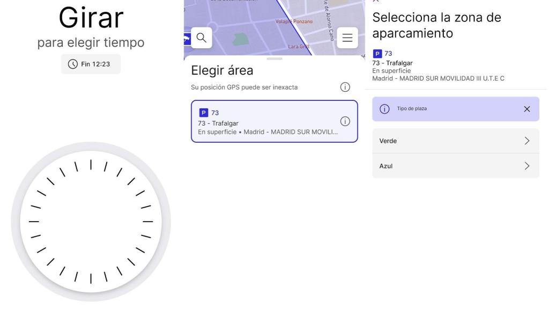Screen dimensions: 549x309
Task: Expand the Azul option chevron
Action: [x=526, y=166]
